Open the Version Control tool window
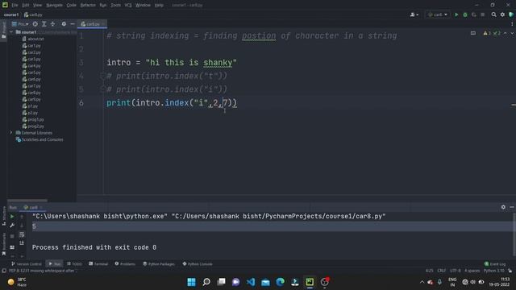Viewport: 516px width, 290px height. click(27, 264)
